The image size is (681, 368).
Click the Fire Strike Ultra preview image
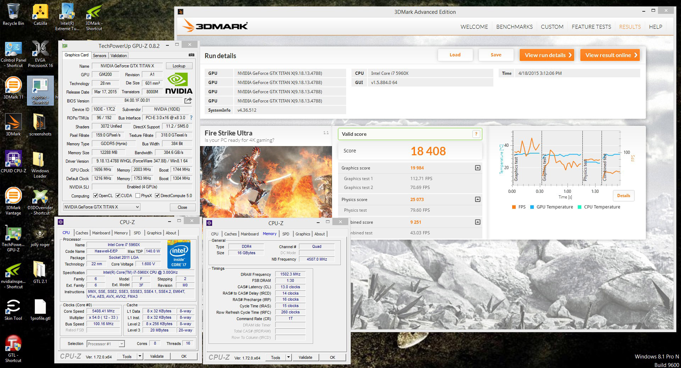(x=266, y=182)
